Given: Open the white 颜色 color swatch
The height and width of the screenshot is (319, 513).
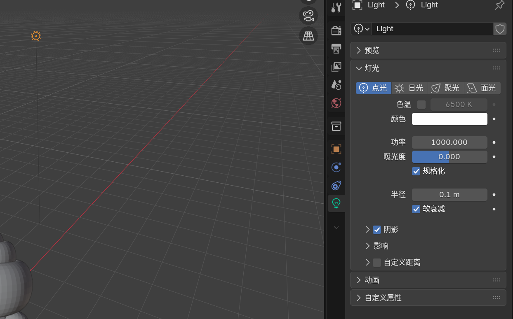Looking at the screenshot, I should coord(449,119).
